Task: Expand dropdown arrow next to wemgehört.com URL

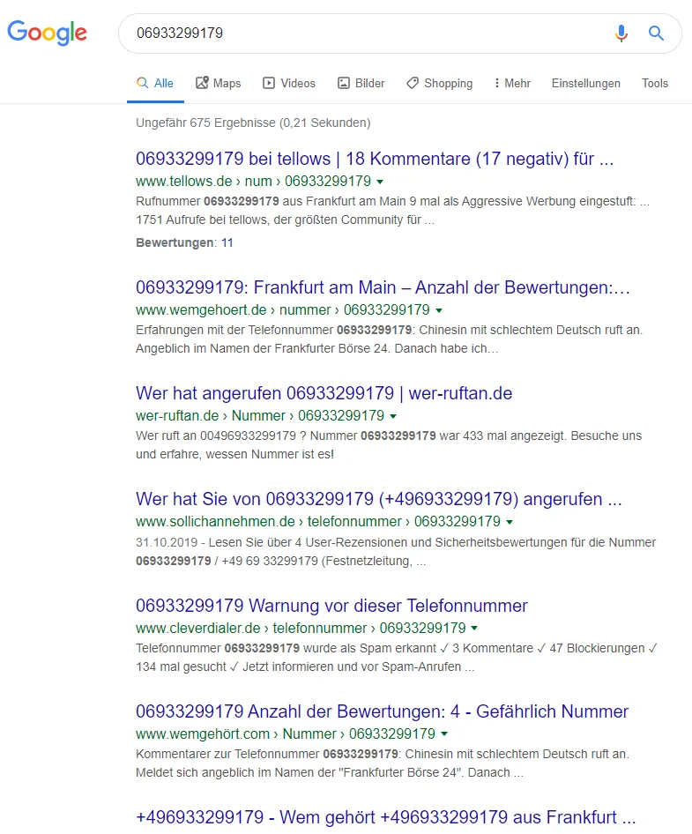Action: [x=444, y=734]
